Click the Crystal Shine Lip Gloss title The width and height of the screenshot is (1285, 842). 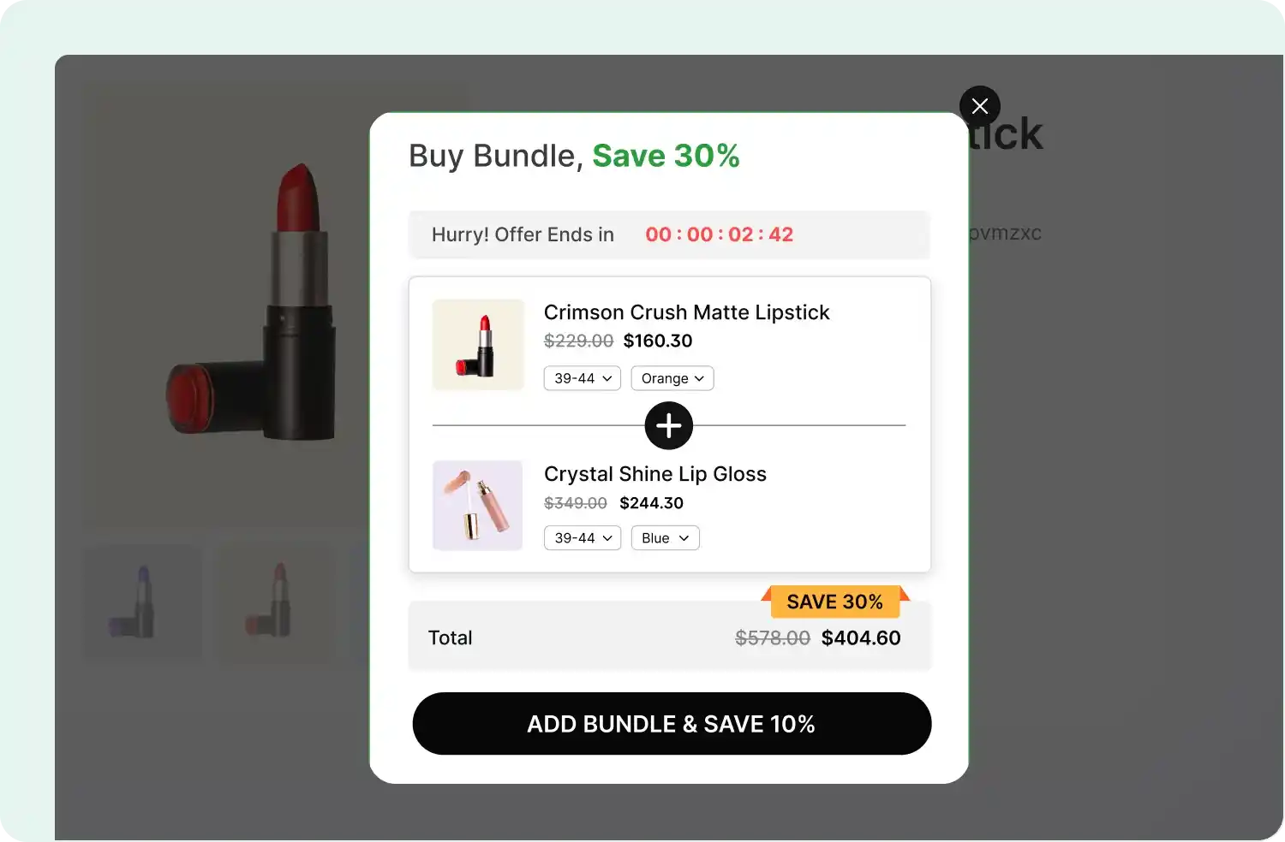coord(655,474)
